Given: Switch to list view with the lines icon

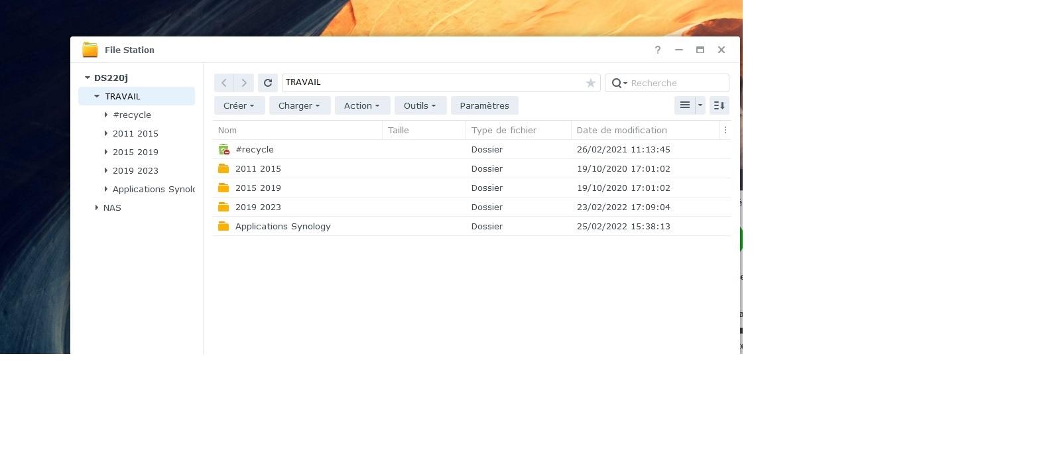Looking at the screenshot, I should tap(684, 105).
